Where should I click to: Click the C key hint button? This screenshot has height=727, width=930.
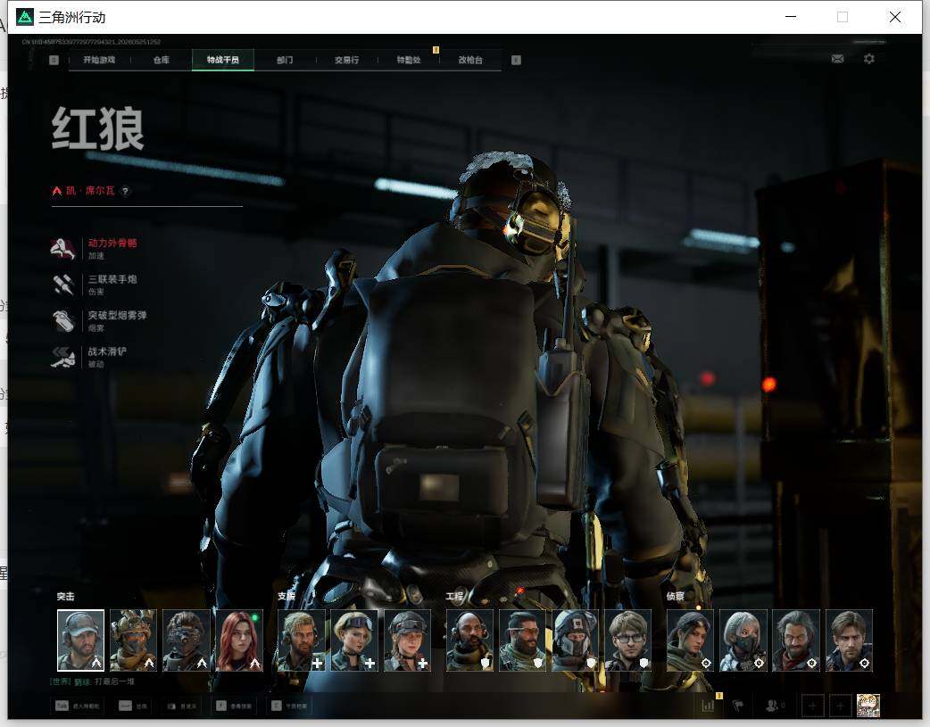(289, 706)
